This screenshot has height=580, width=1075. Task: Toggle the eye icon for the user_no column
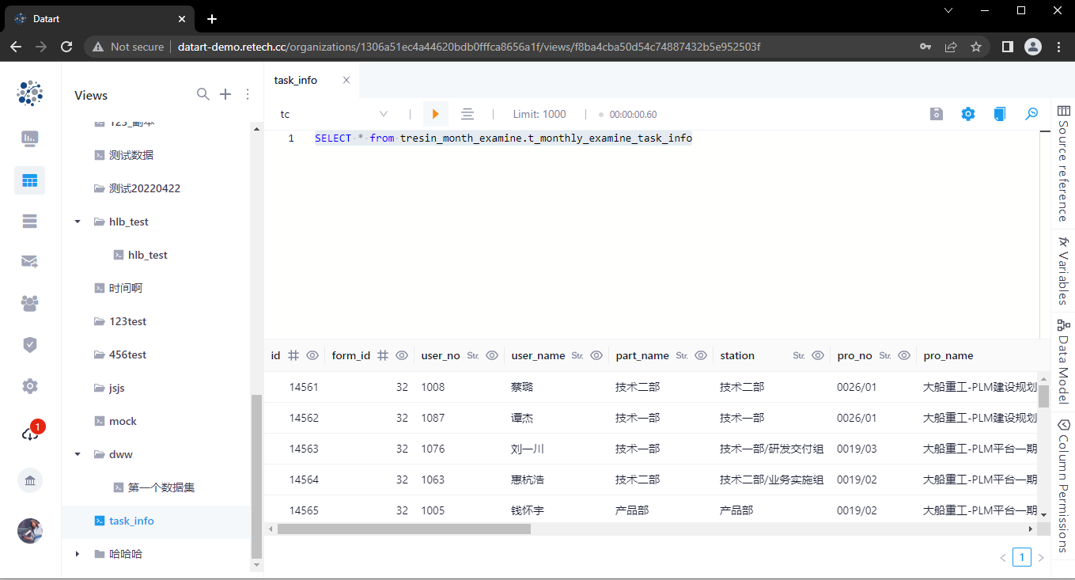[x=492, y=355]
